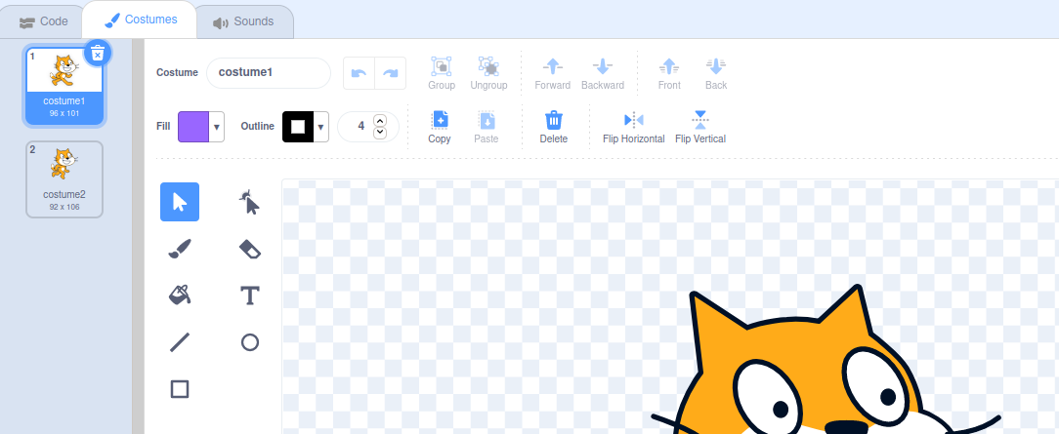Viewport: 1059px width, 434px height.
Task: Click the Delete trash icon in toolbar
Action: click(554, 120)
